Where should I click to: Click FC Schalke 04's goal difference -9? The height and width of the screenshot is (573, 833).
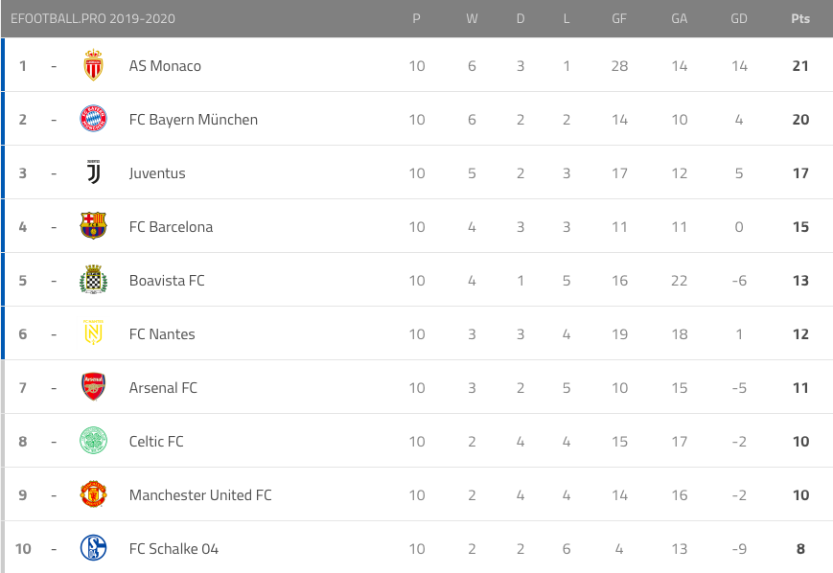point(738,549)
